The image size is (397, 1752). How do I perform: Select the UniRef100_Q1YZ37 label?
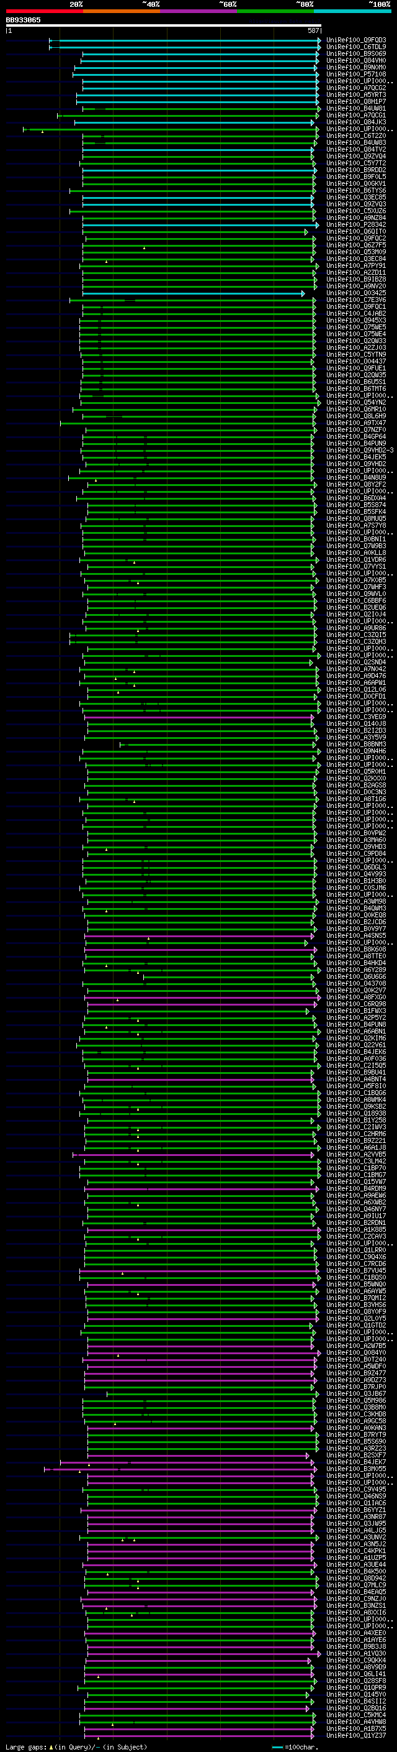coord(356,1735)
